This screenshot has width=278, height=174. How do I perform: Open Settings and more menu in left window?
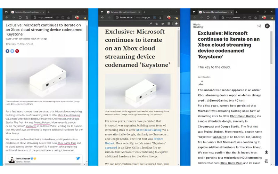point(84,18)
